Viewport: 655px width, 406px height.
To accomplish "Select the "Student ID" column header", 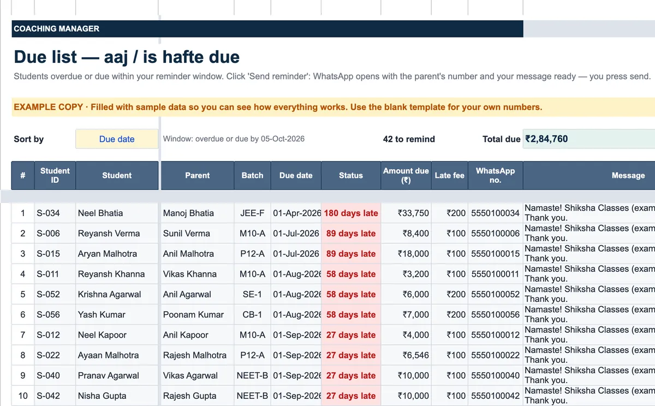I will point(55,175).
